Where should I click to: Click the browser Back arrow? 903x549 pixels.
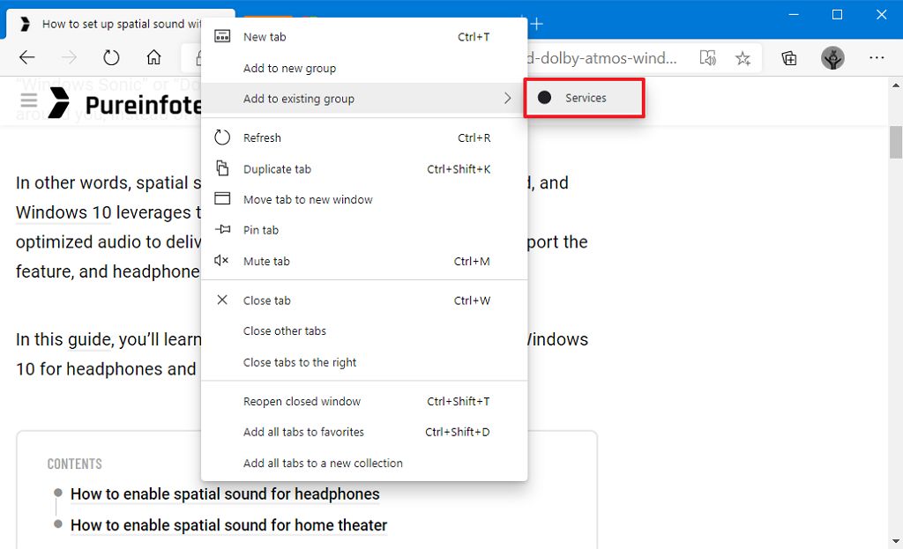(x=27, y=57)
